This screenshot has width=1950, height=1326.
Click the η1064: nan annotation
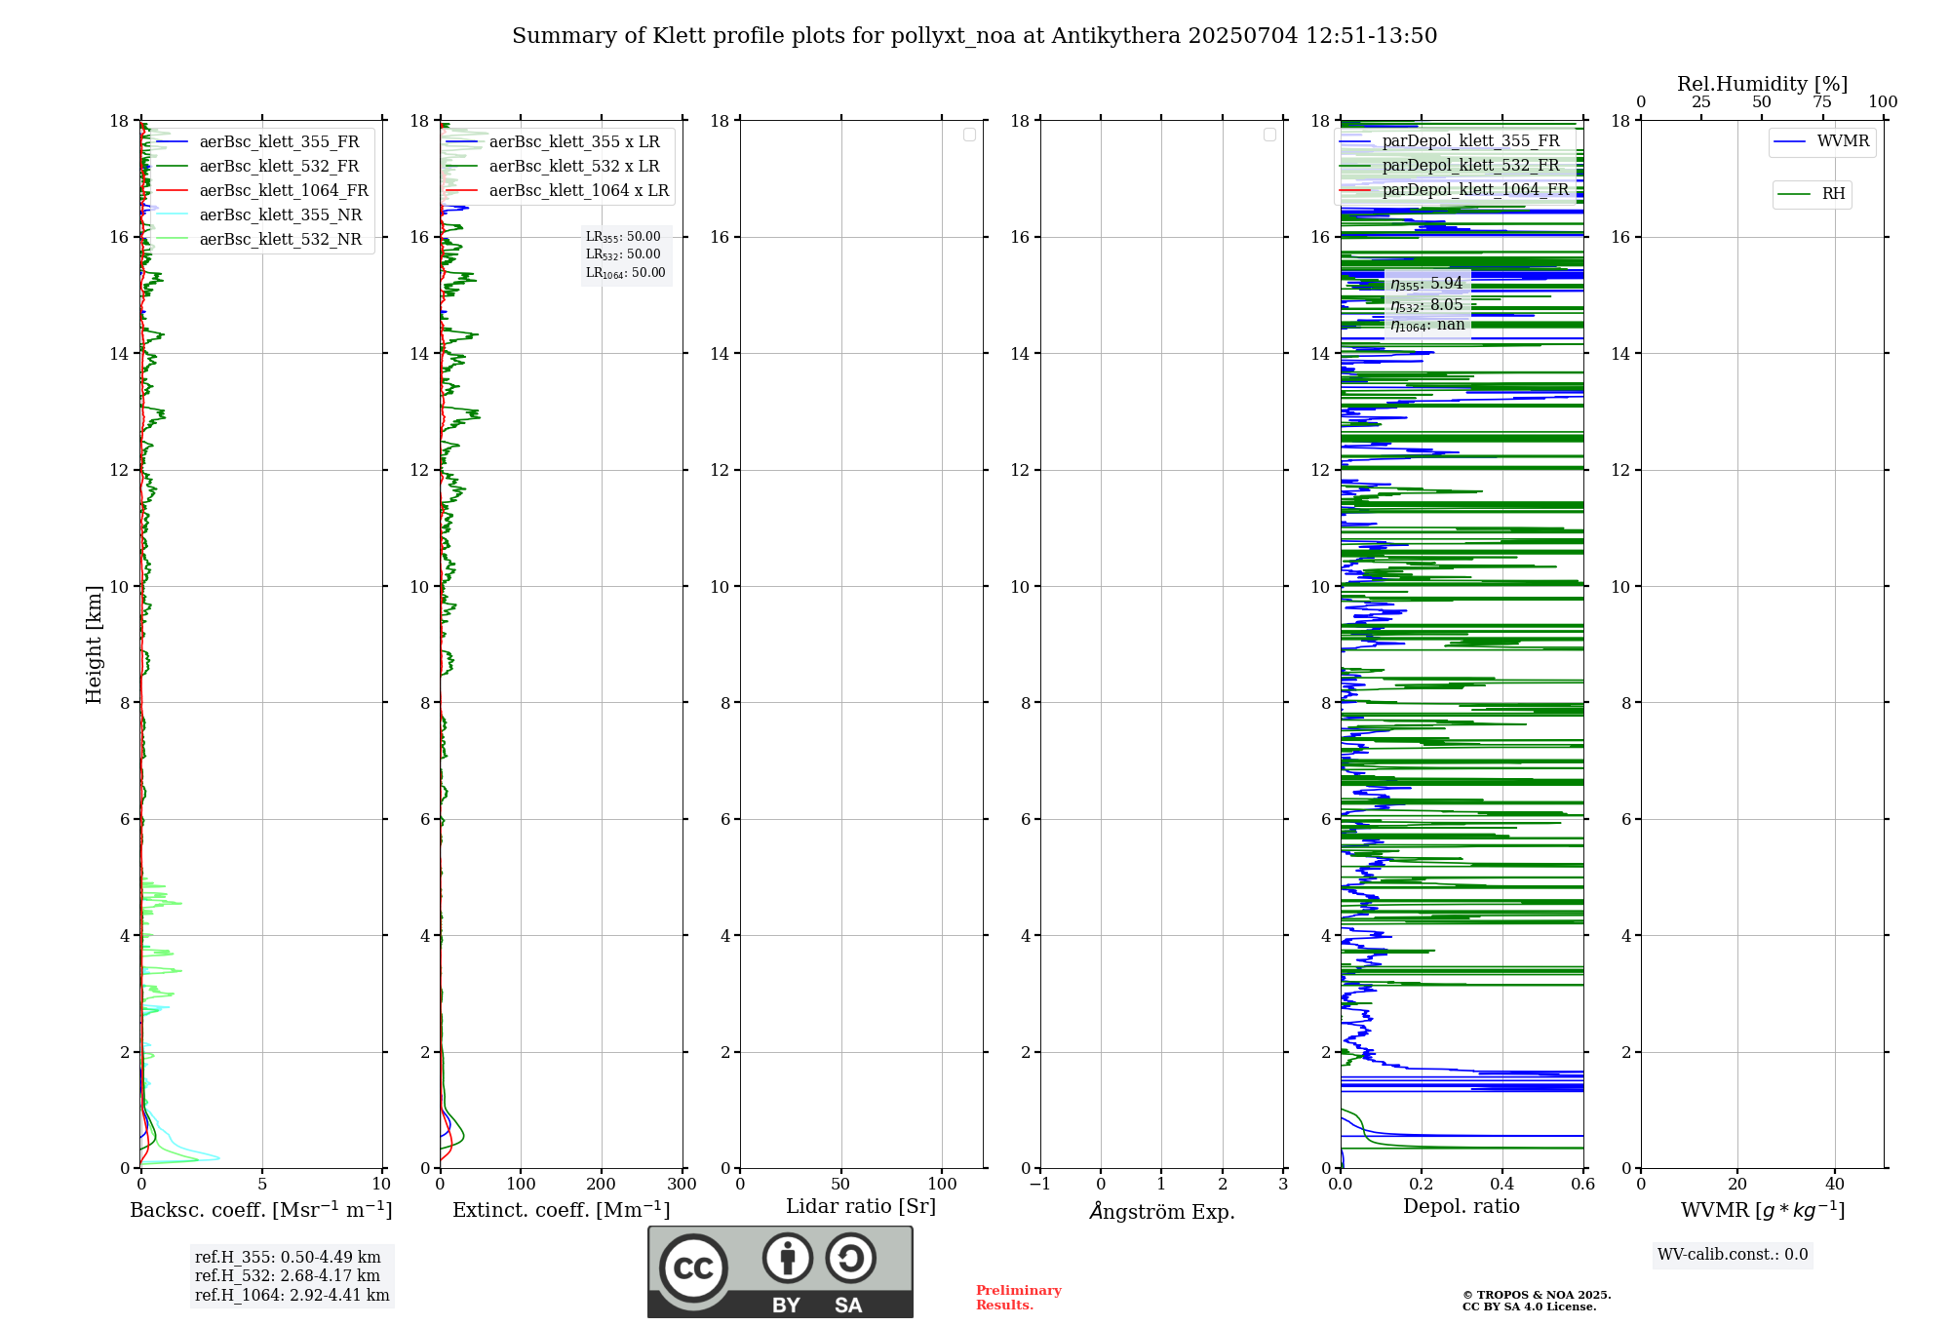tap(1427, 326)
